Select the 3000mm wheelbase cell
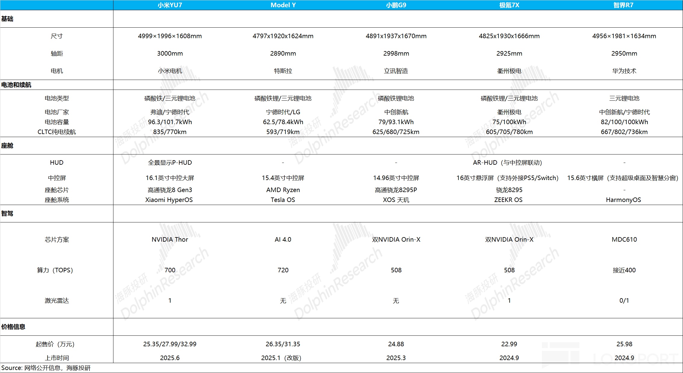The image size is (683, 373). (x=170, y=54)
